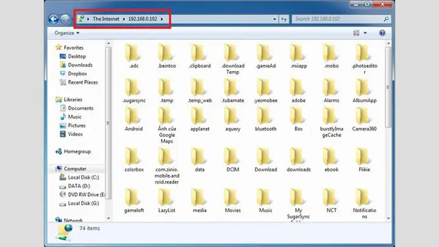This screenshot has width=439, height=247.
Task: Open the Videos library
Action: pos(71,134)
